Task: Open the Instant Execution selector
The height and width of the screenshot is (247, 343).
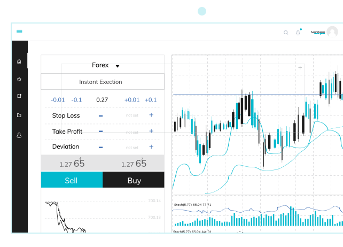Action: tap(103, 82)
